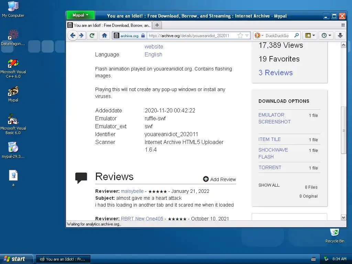Image resolution: width=352 pixels, height=264 pixels.
Task: Open the URL history dropdown arrow
Action: [x=247, y=35]
